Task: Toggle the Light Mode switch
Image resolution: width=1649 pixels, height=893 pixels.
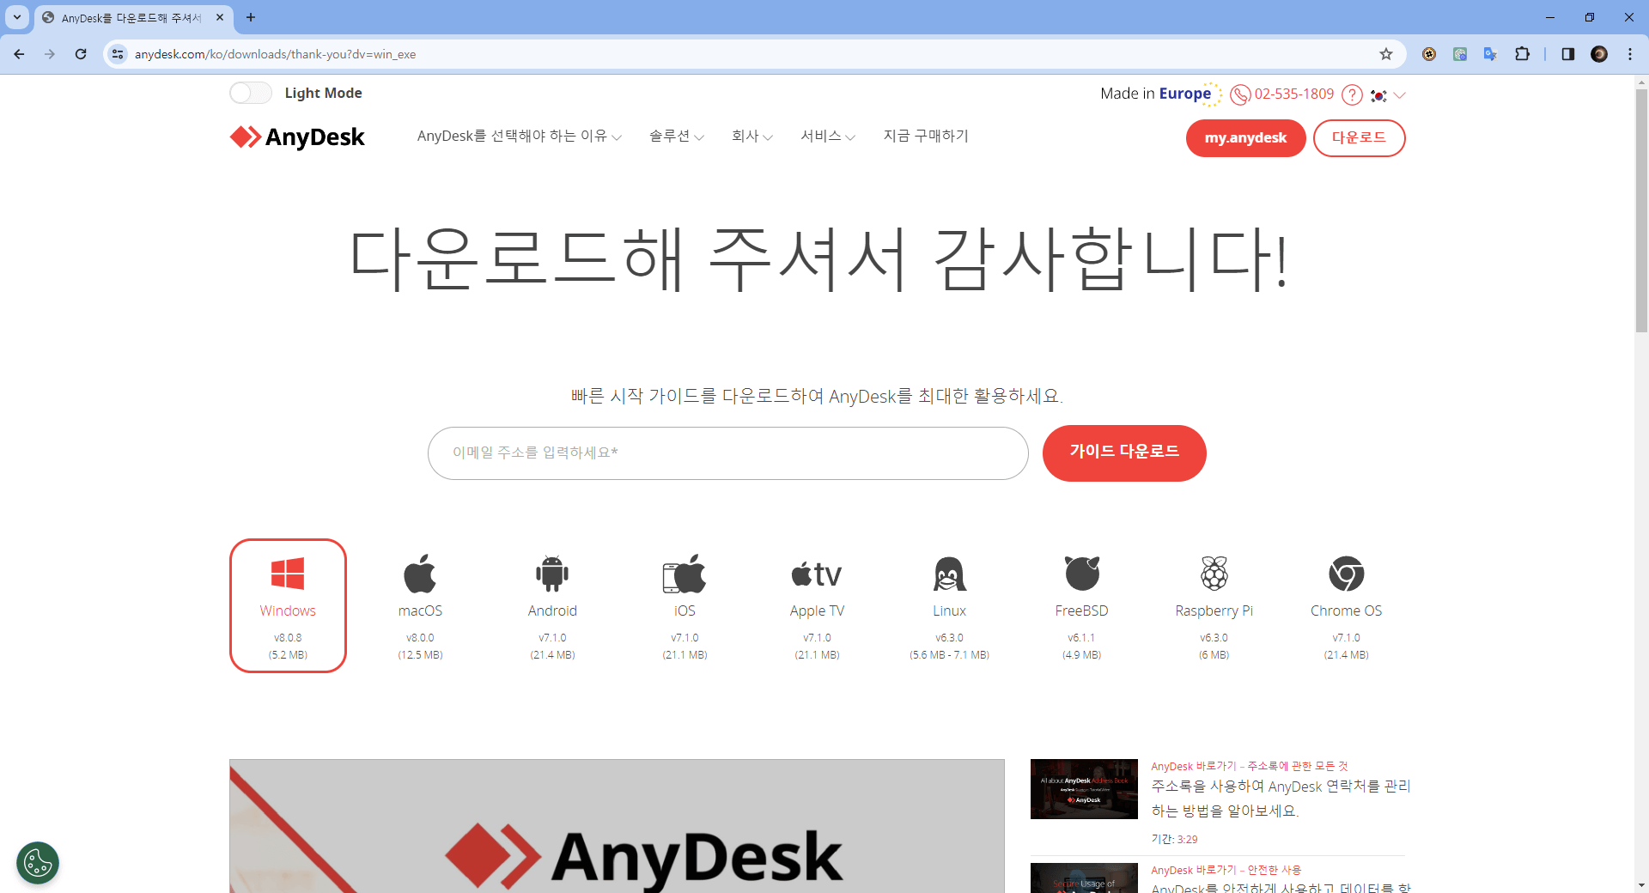Action: (x=251, y=93)
